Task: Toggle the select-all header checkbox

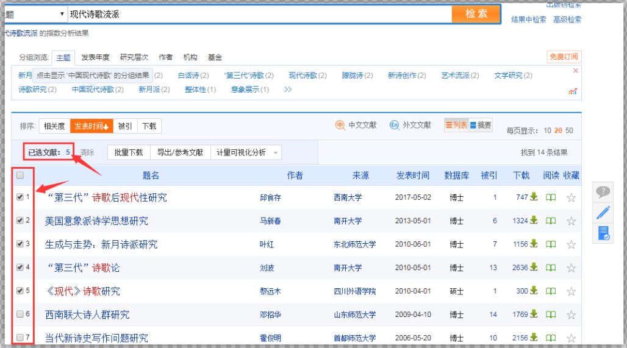Action: [x=20, y=175]
